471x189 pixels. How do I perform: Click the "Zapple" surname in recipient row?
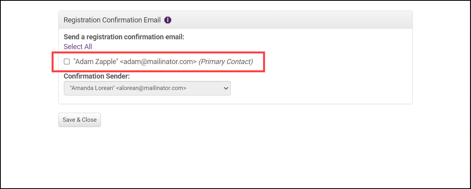pos(106,62)
